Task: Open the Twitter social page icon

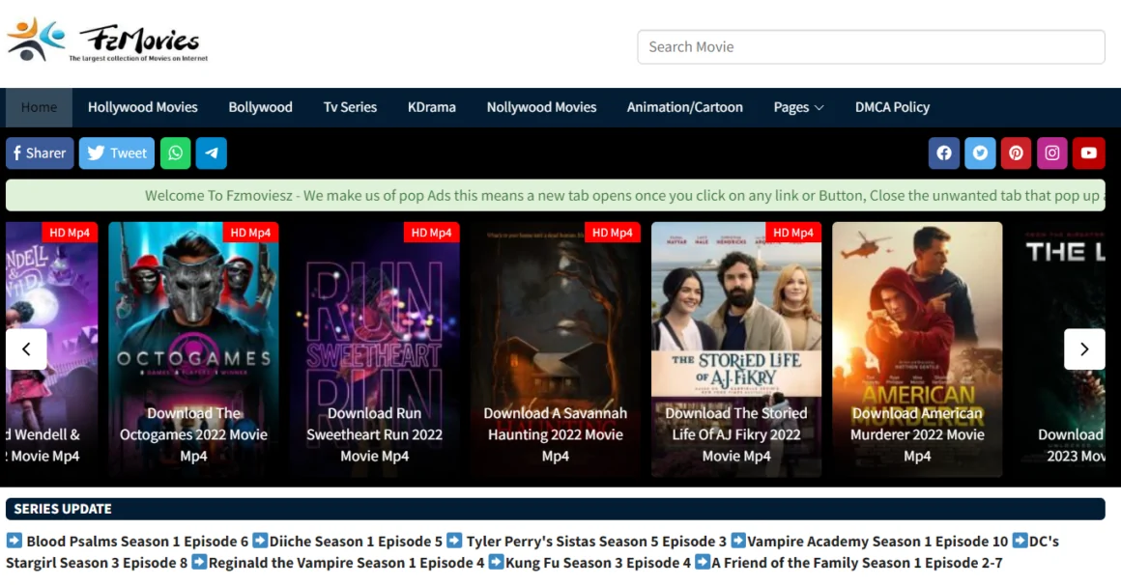Action: click(x=980, y=153)
